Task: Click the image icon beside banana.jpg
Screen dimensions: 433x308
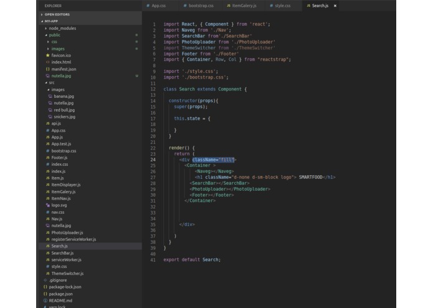Action: 50,97
